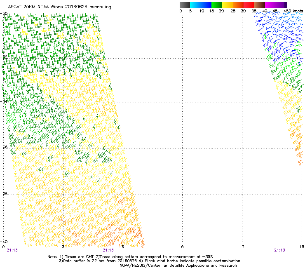305x268 pixels.
Task: Click the '20' label under the color bar
Action: pyautogui.click(x=221, y=11)
